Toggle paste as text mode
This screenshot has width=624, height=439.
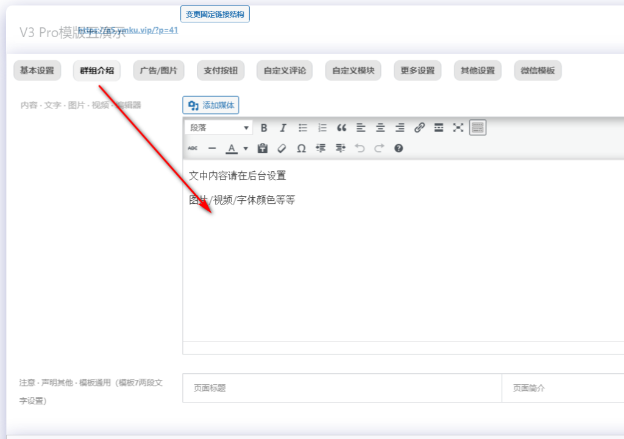(263, 148)
